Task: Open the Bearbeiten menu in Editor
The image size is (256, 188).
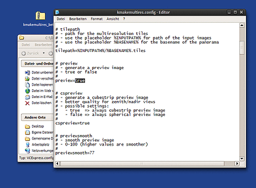Action: point(78,19)
